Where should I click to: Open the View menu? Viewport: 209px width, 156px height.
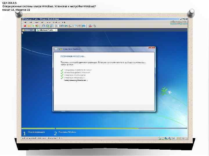click(37, 22)
